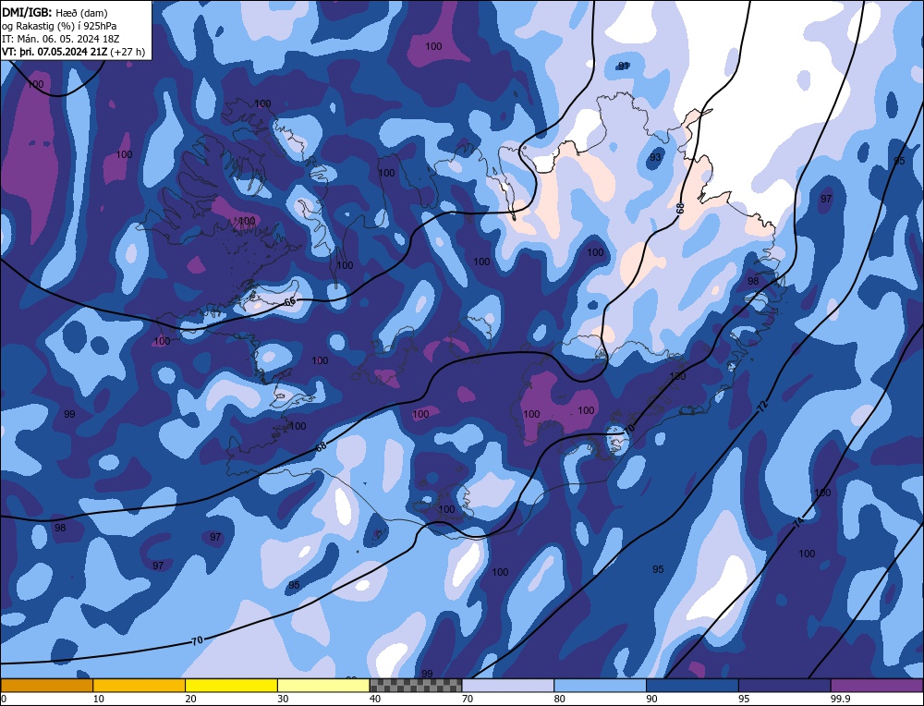Click the dark orange 0–10 legend swatch
This screenshot has height=706, width=924.
[46, 686]
